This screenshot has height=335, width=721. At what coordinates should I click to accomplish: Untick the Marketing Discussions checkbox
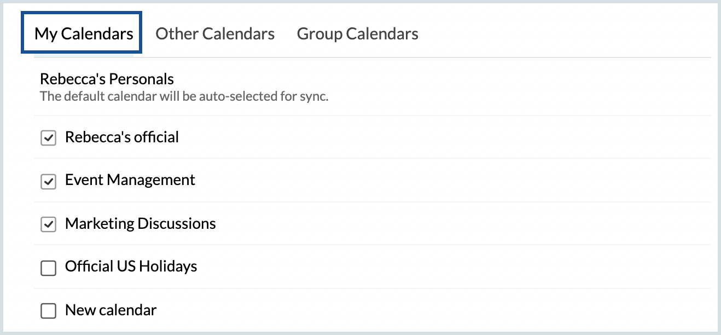(x=49, y=225)
